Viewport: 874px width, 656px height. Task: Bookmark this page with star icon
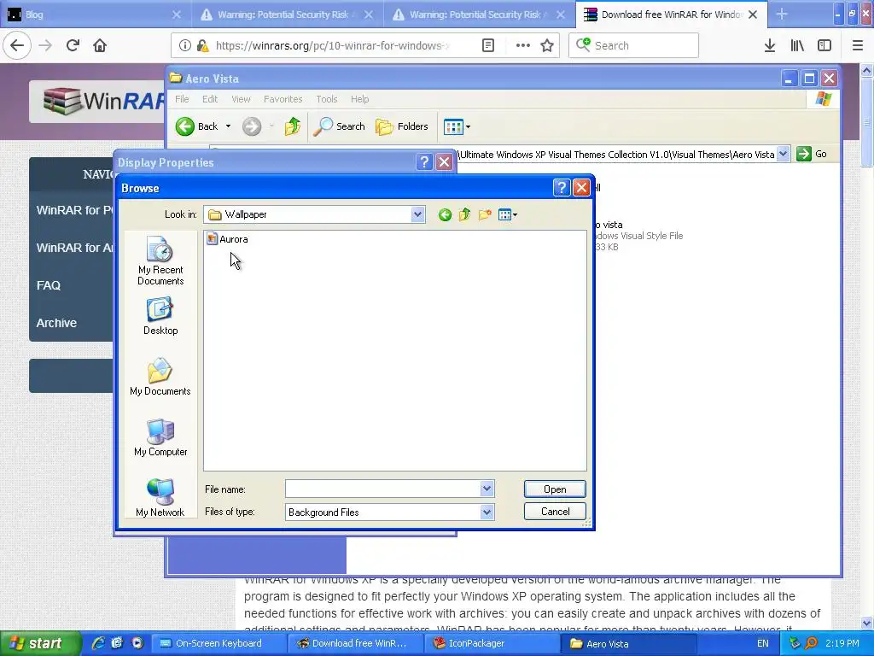coord(547,46)
